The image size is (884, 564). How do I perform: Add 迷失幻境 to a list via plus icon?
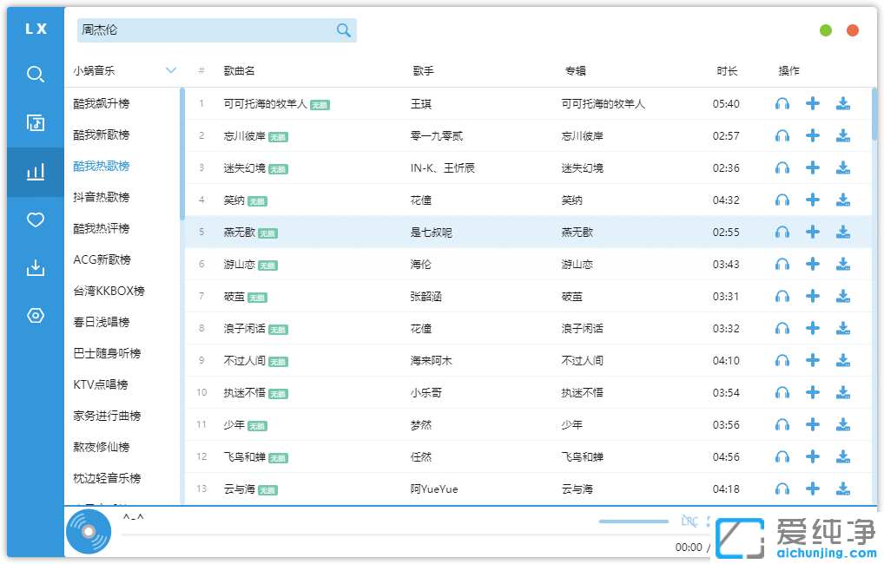pos(813,167)
